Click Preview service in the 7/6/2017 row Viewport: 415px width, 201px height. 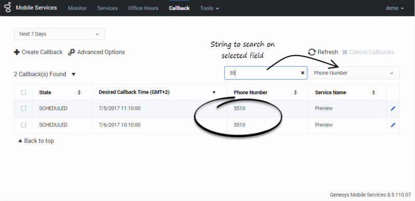click(324, 125)
